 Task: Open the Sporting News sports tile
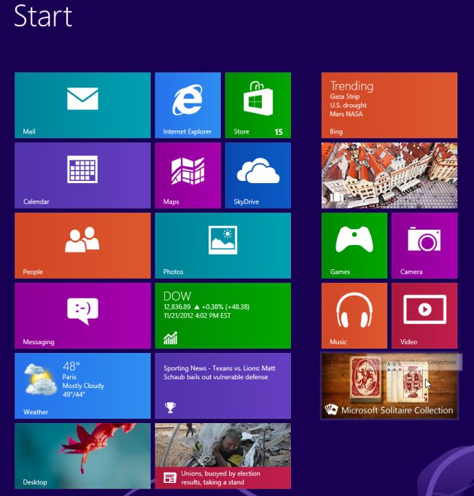223,386
